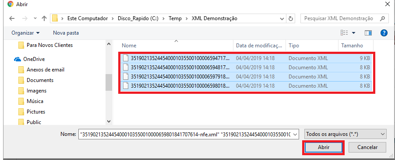The height and width of the screenshot is (160, 395).
Task: Open the blue help question mark
Action: [384, 33]
